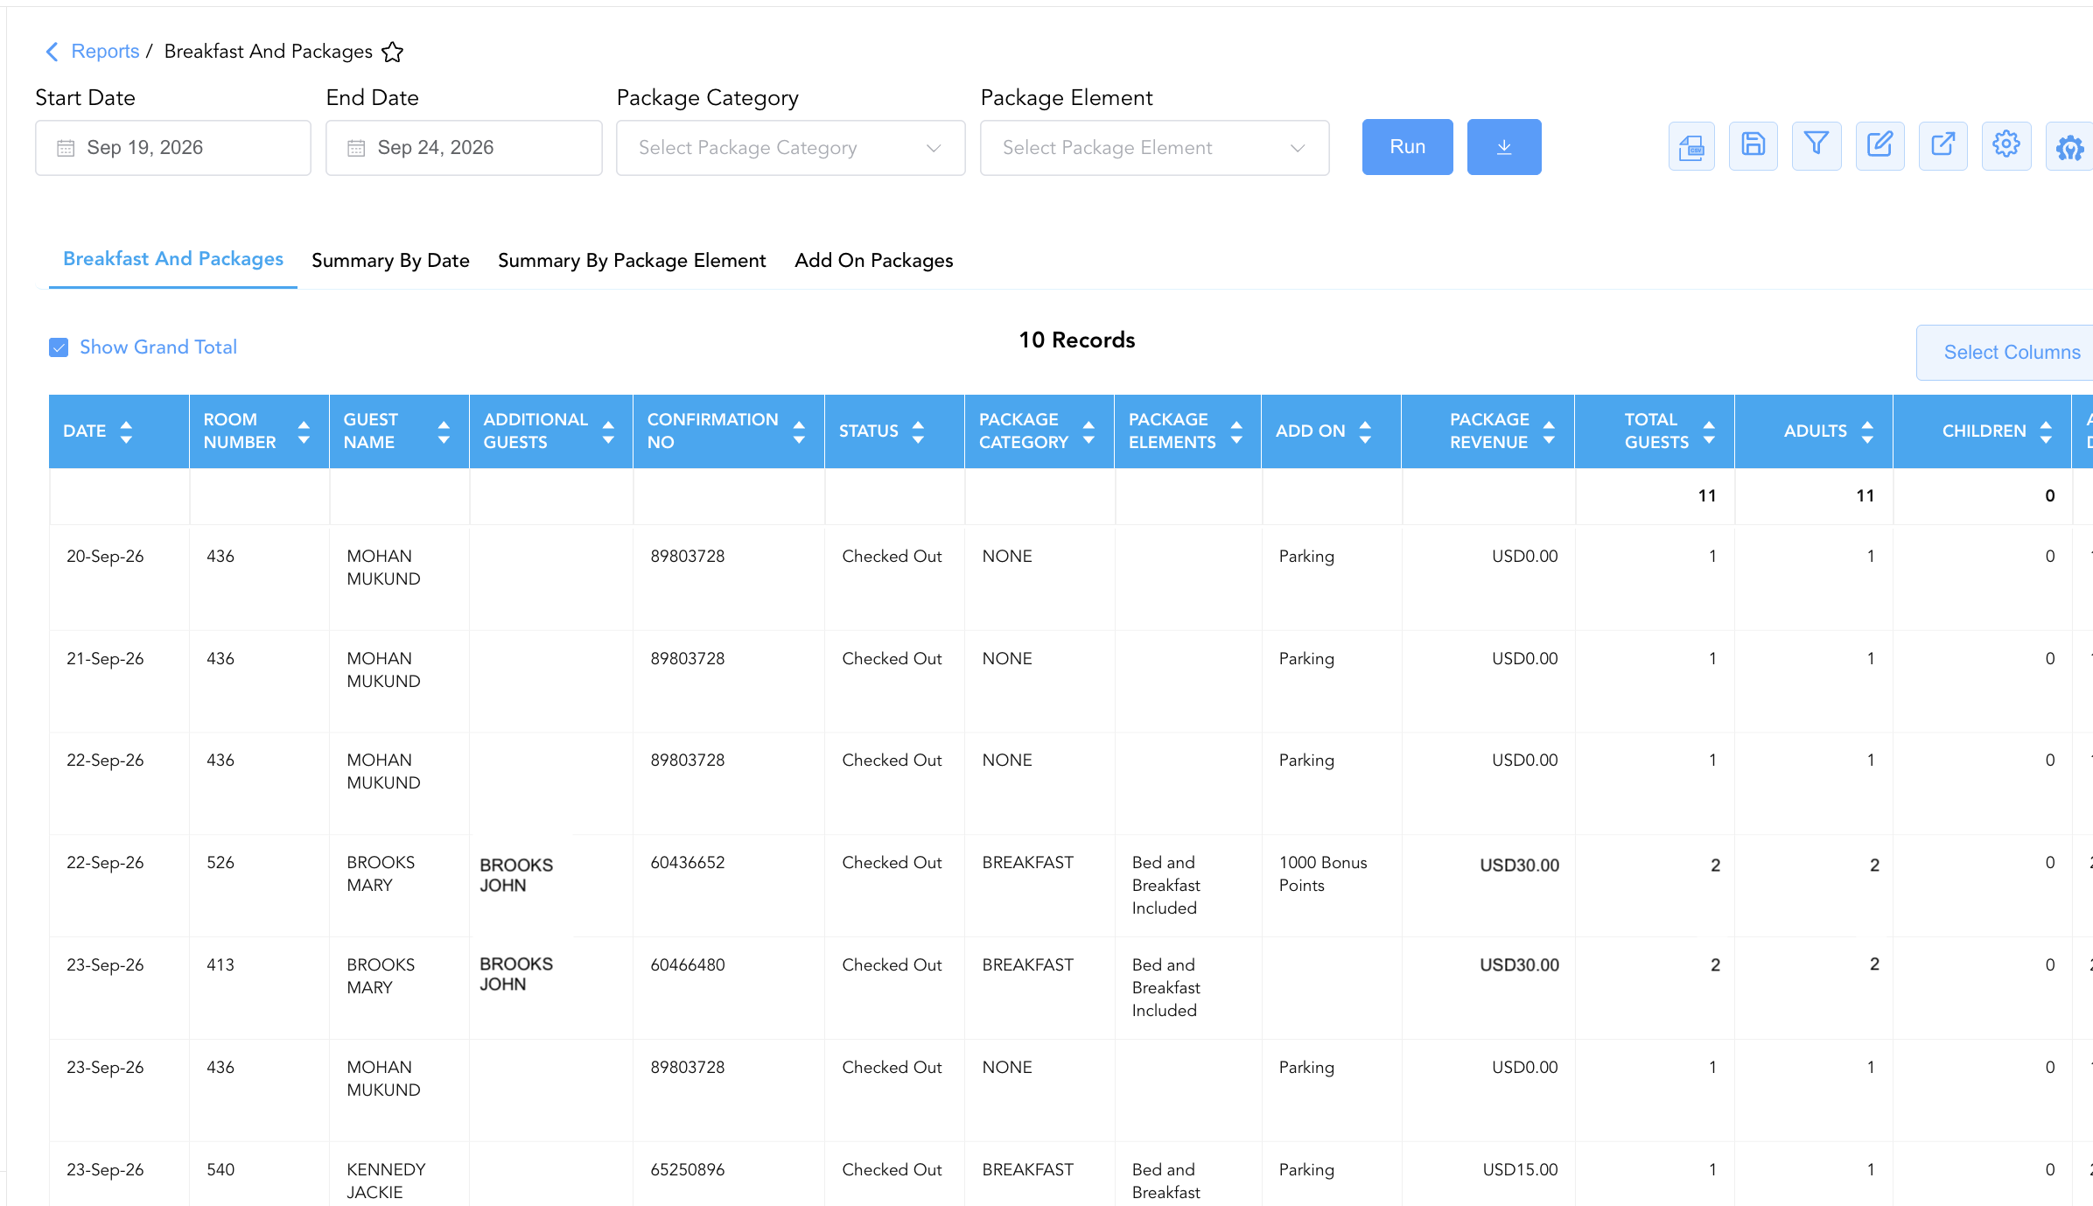Click confirmation number 65250896
The image size is (2093, 1206).
(x=688, y=1170)
